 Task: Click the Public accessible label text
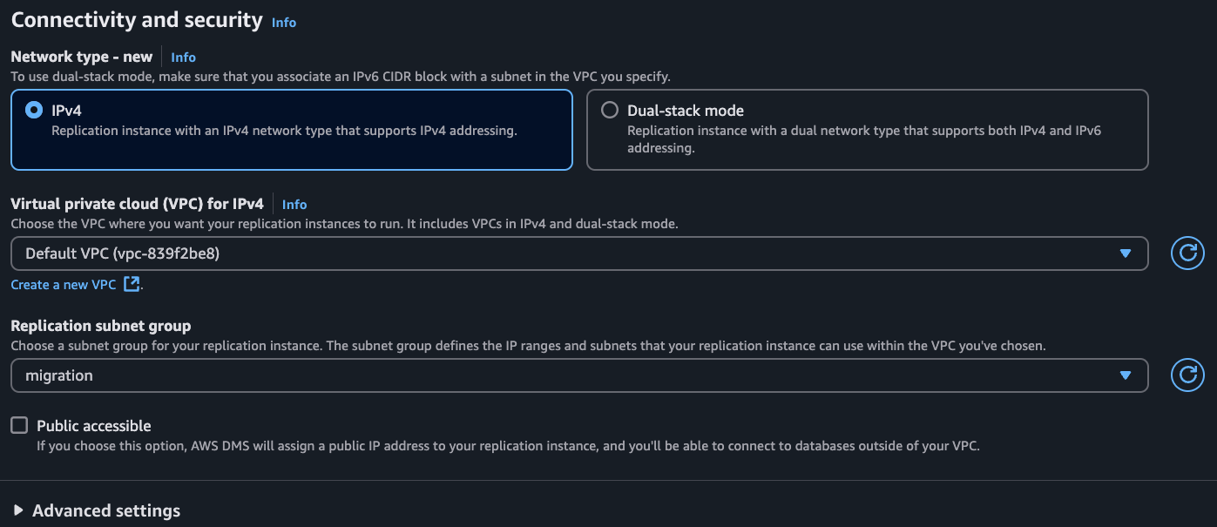(x=94, y=426)
